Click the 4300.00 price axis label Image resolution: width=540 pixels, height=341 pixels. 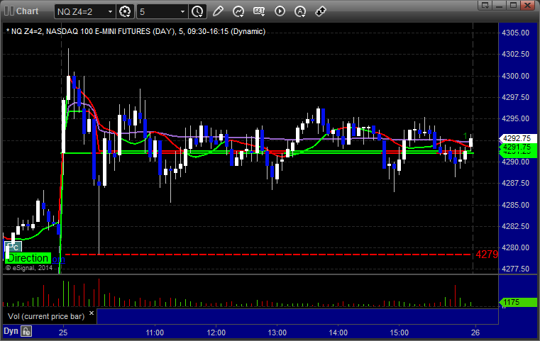coord(516,76)
